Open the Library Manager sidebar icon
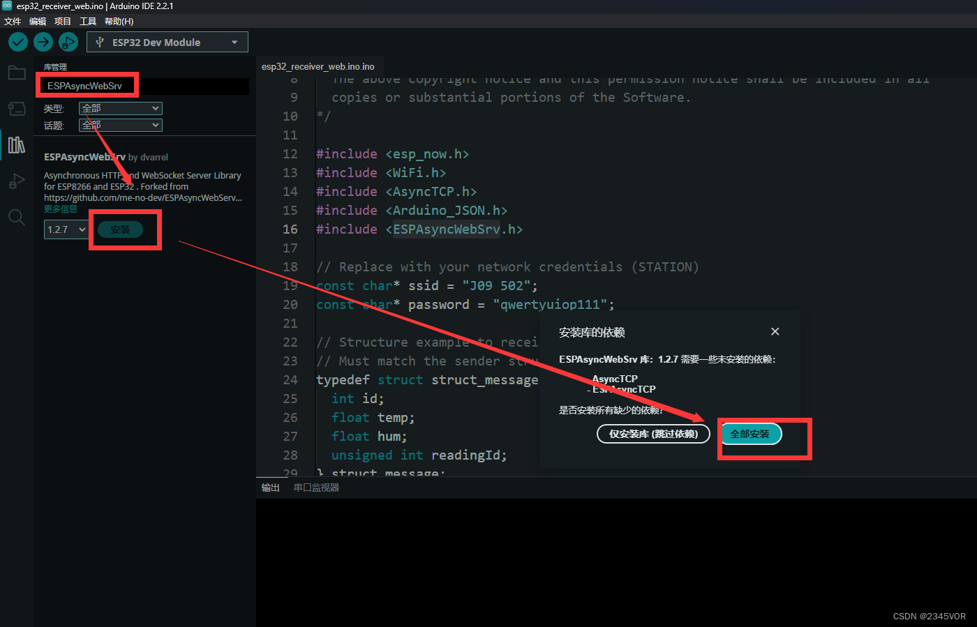977x627 pixels. tap(17, 144)
